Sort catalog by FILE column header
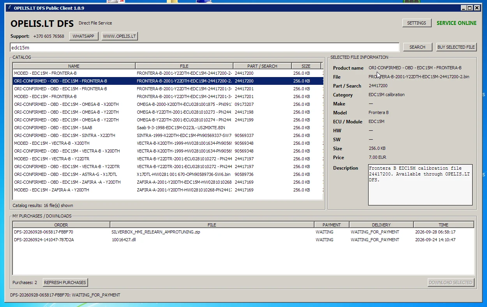Viewport: 487px width, 307px height. click(x=184, y=66)
